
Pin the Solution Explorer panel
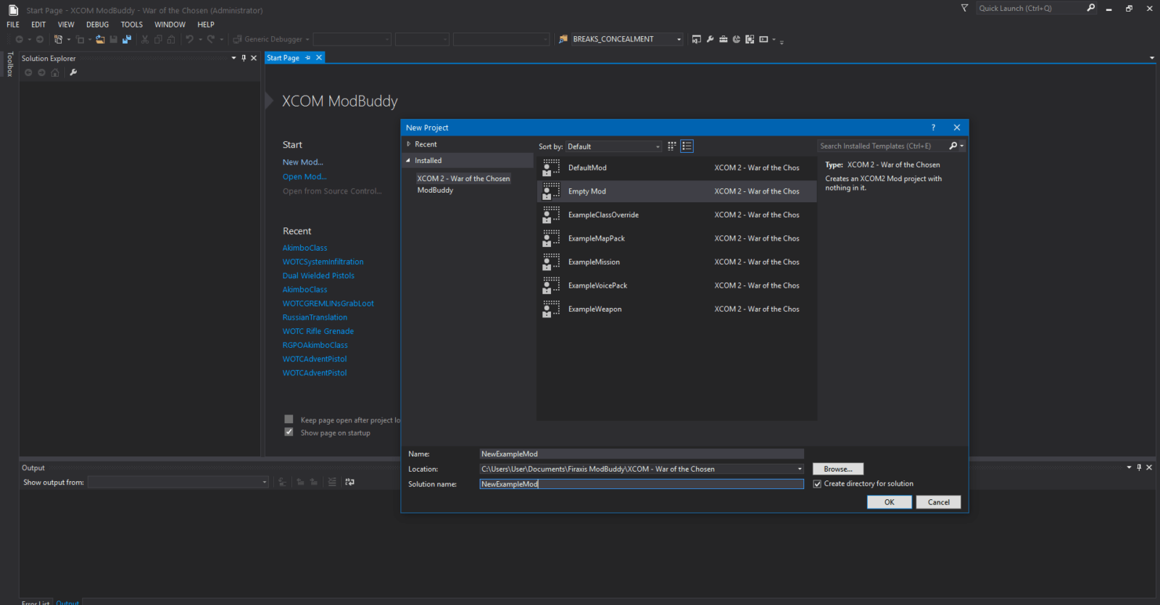(x=244, y=58)
